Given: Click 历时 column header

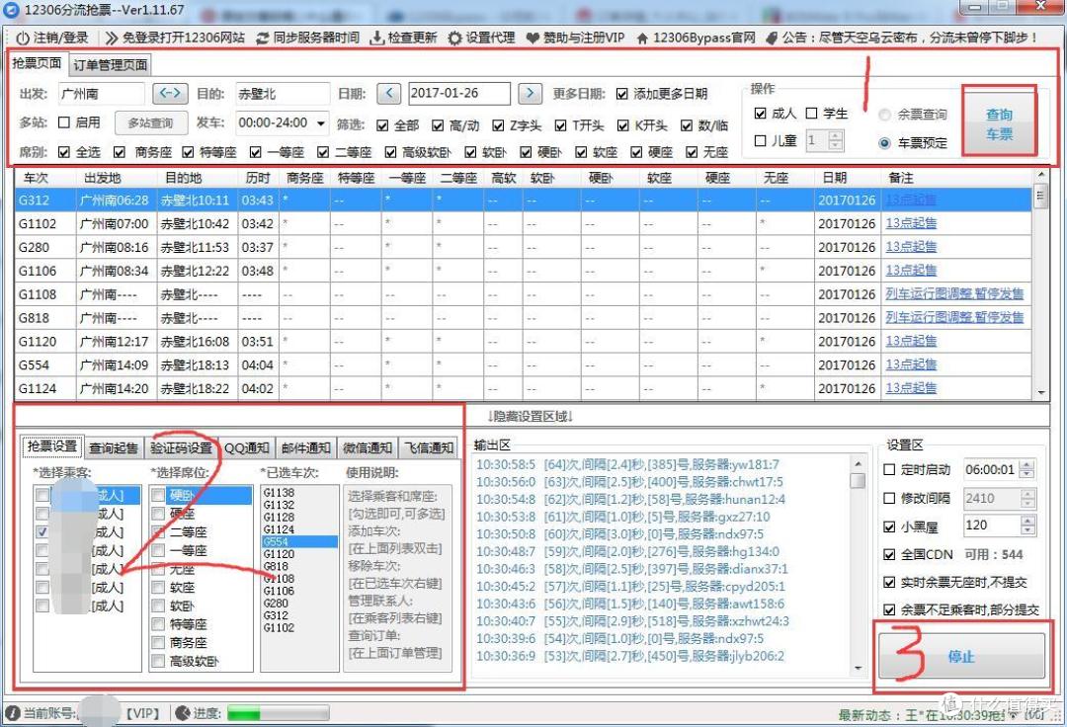Looking at the screenshot, I should (259, 178).
